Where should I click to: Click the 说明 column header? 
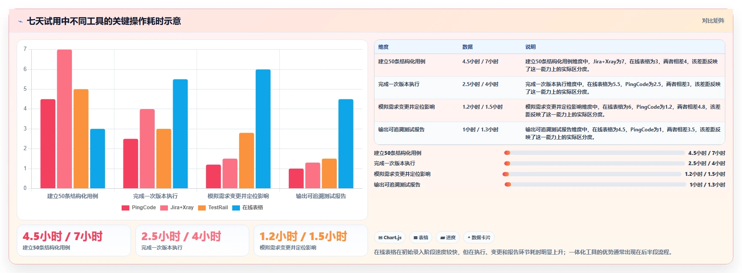point(530,47)
